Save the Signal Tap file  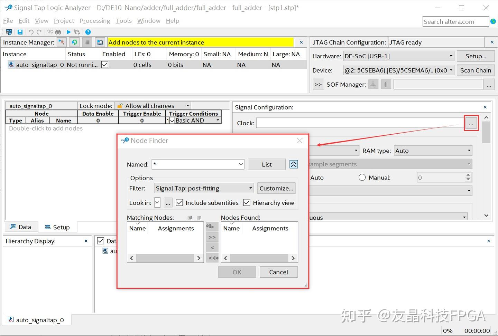[20, 32]
